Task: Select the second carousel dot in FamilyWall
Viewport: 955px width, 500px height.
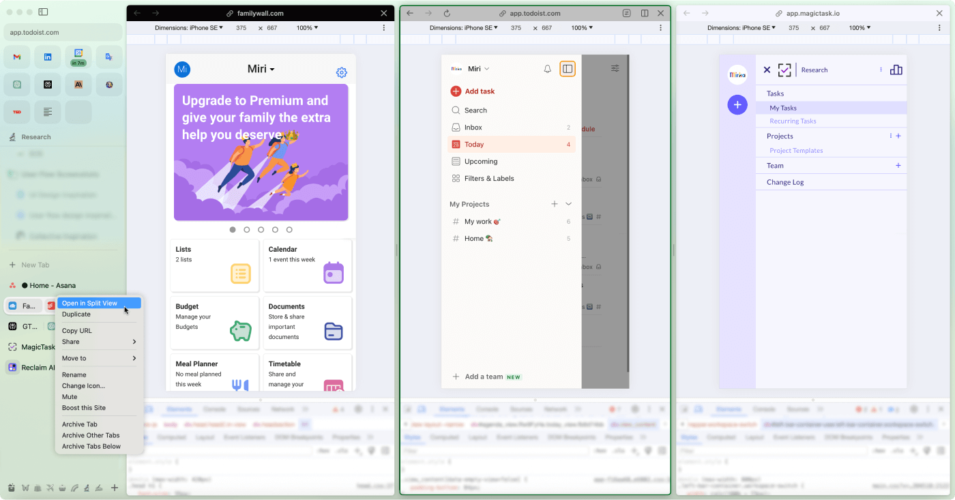Action: [x=247, y=230]
